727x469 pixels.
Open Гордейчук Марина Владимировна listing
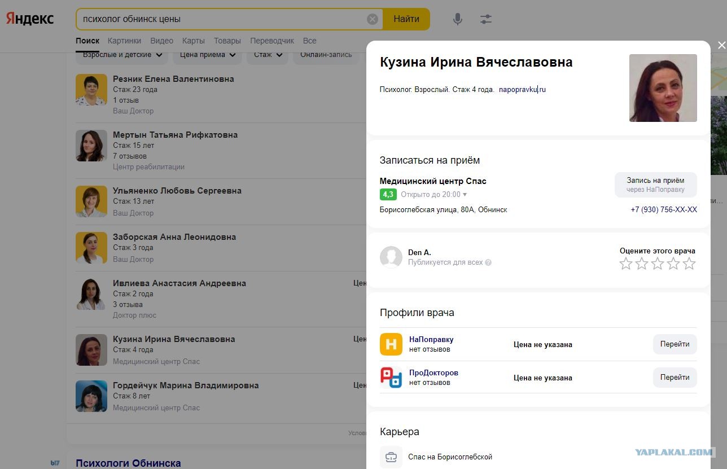(186, 385)
